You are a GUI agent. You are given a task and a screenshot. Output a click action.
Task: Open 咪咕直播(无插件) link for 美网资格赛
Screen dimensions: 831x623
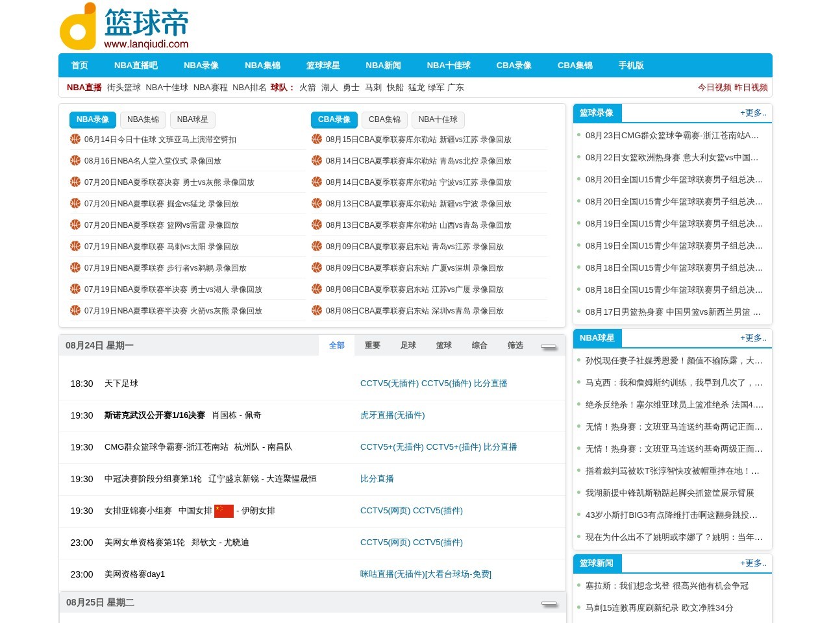[x=426, y=574]
